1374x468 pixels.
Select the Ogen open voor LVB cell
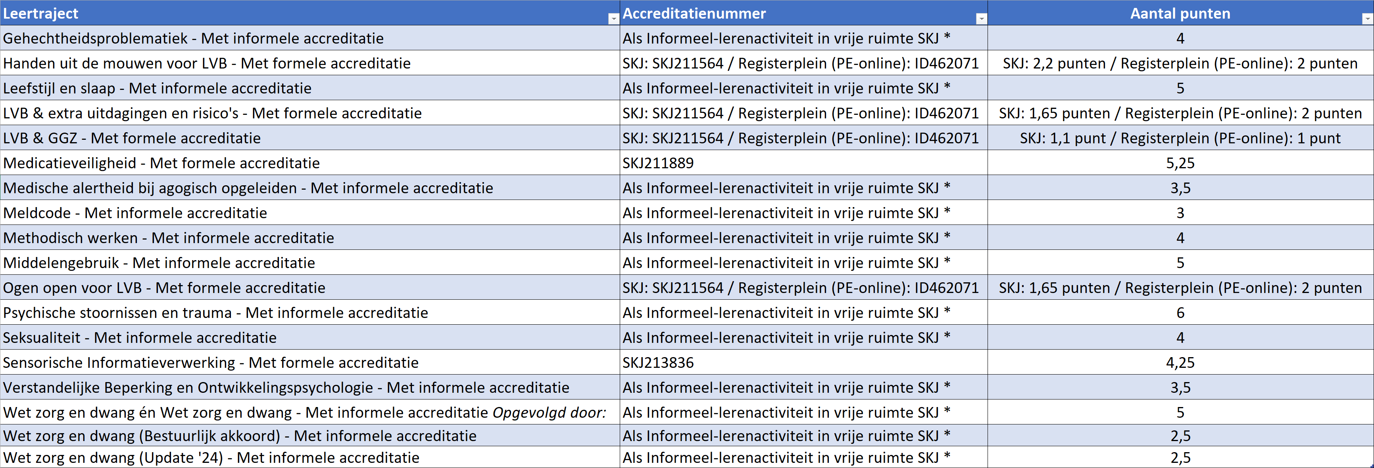(310, 287)
